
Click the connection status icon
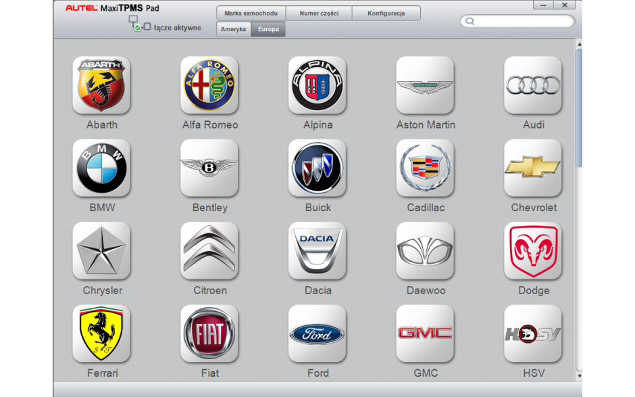(x=139, y=24)
